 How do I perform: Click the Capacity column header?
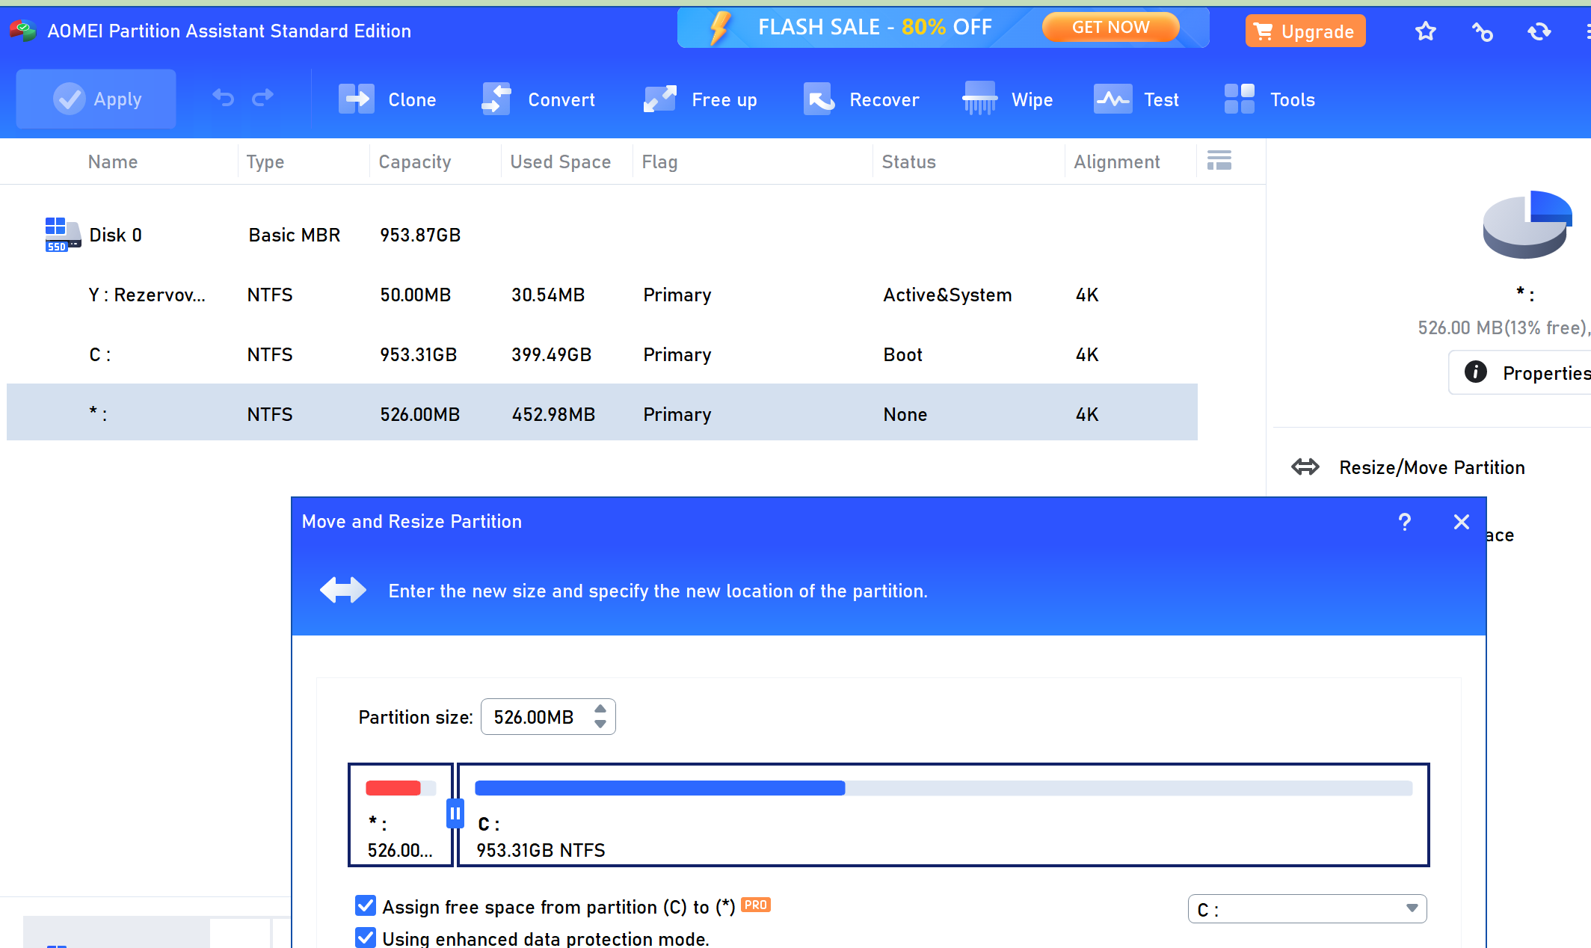tap(415, 161)
